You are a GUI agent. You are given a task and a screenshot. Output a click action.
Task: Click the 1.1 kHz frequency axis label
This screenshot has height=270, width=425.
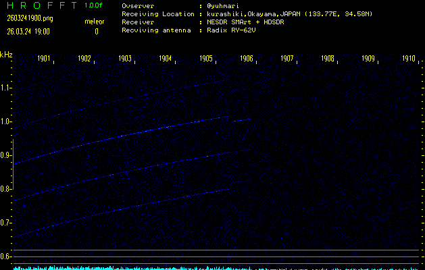point(6,88)
